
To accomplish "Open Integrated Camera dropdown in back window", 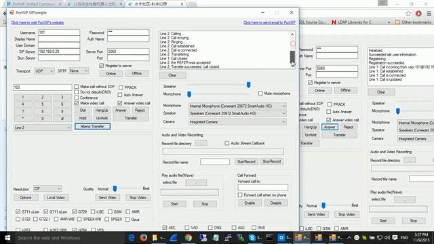I will tap(415, 139).
